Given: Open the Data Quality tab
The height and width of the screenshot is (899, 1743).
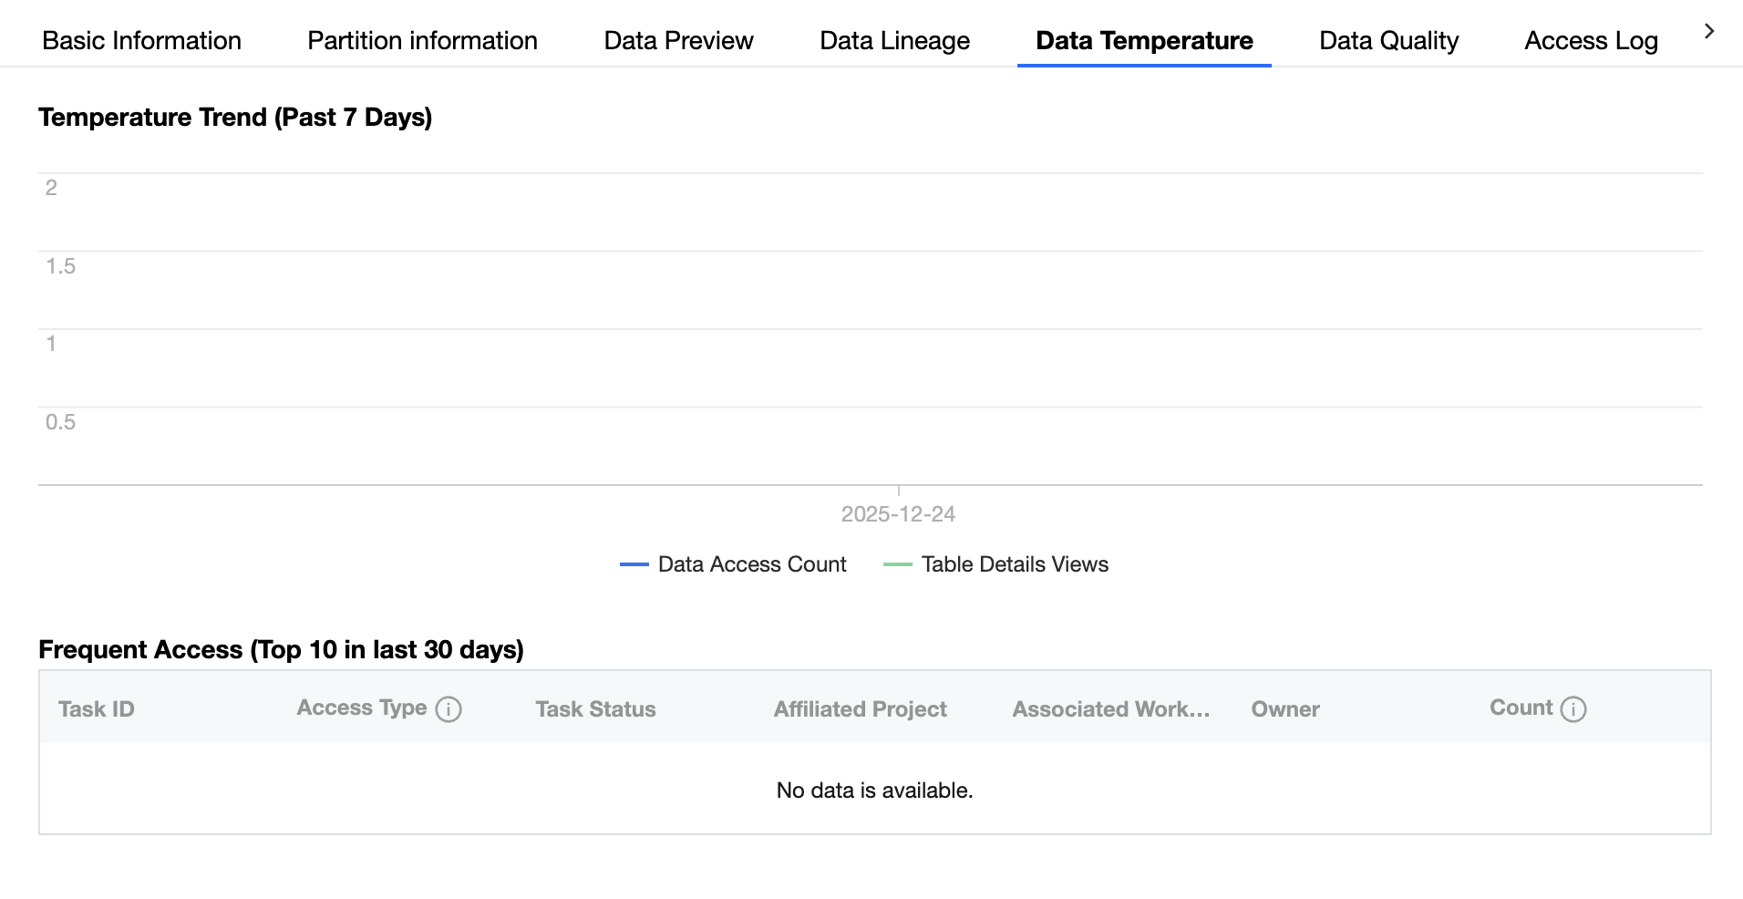Looking at the screenshot, I should coord(1388,41).
